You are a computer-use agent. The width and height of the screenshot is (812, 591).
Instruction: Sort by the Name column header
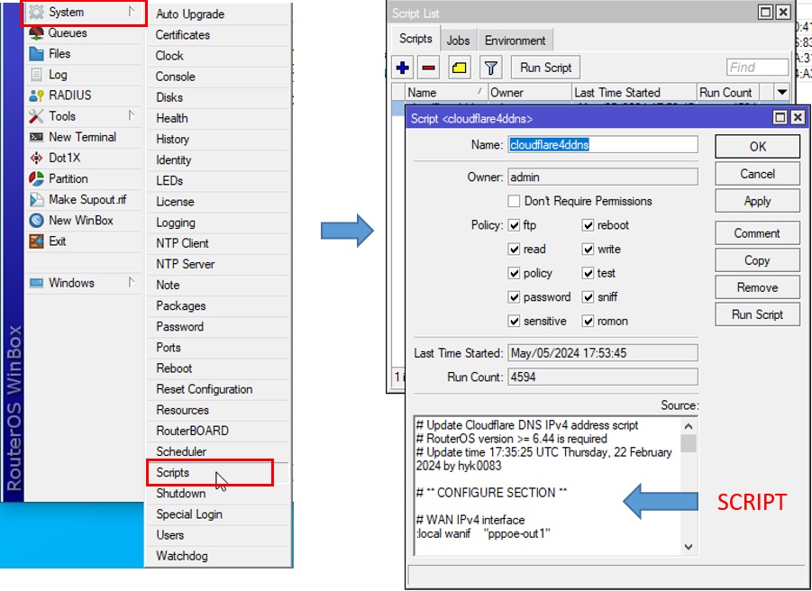[x=446, y=92]
